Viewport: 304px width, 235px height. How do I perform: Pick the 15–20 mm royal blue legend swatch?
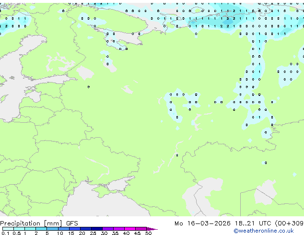click(x=75, y=229)
